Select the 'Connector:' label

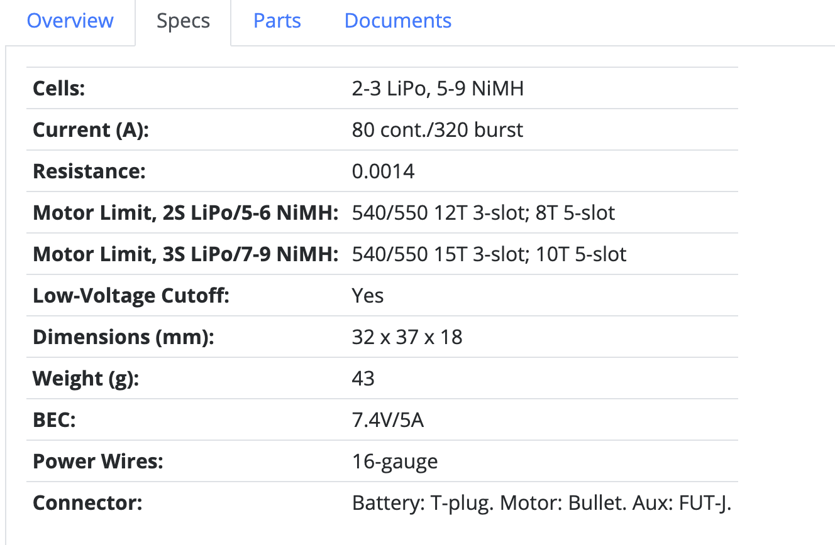(x=87, y=503)
